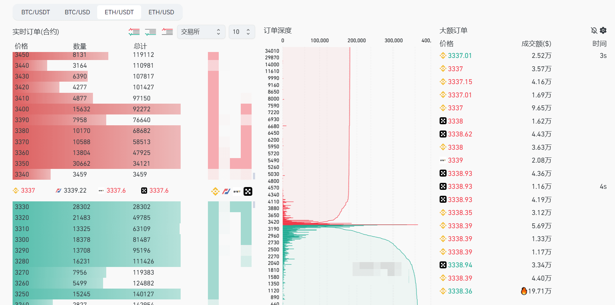Click large order price 3338.94

460,265
